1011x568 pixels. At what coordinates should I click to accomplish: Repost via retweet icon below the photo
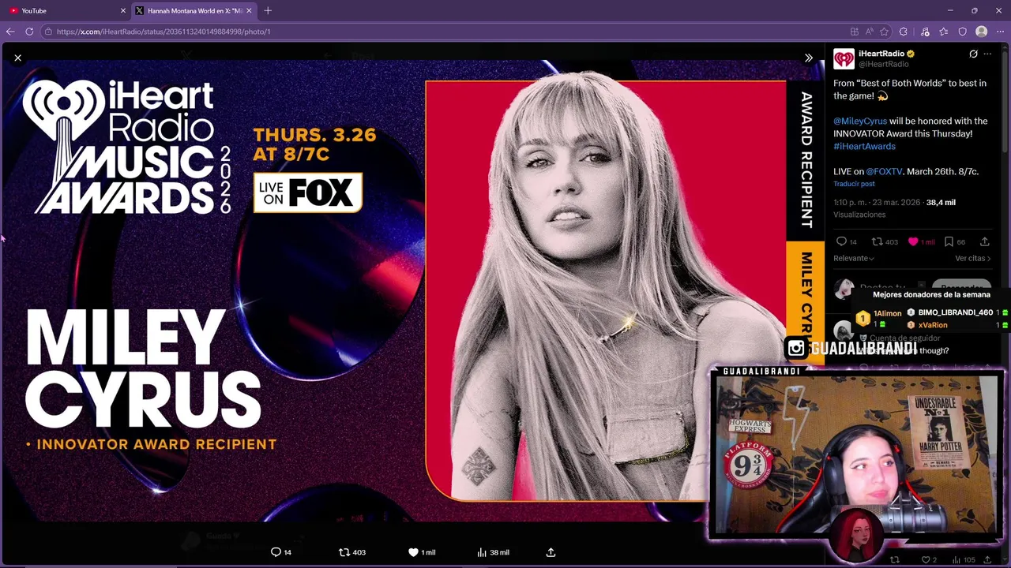344,552
